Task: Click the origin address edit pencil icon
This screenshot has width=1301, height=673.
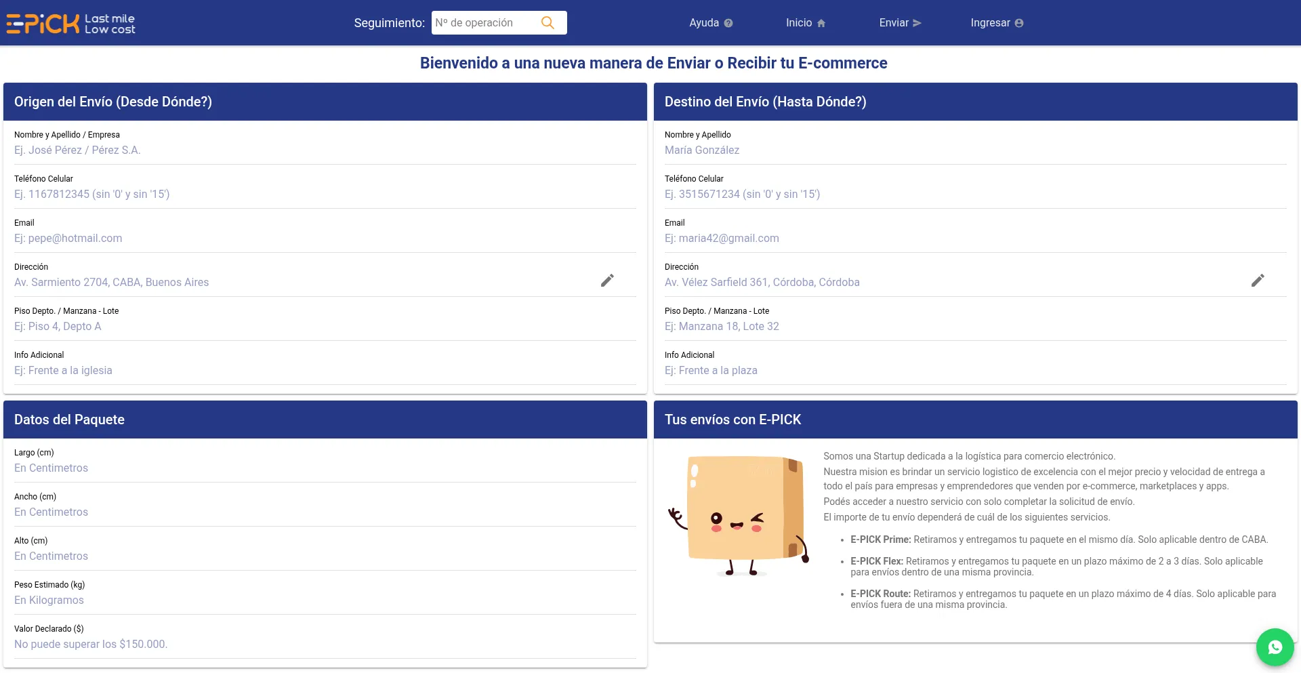Action: pos(607,281)
